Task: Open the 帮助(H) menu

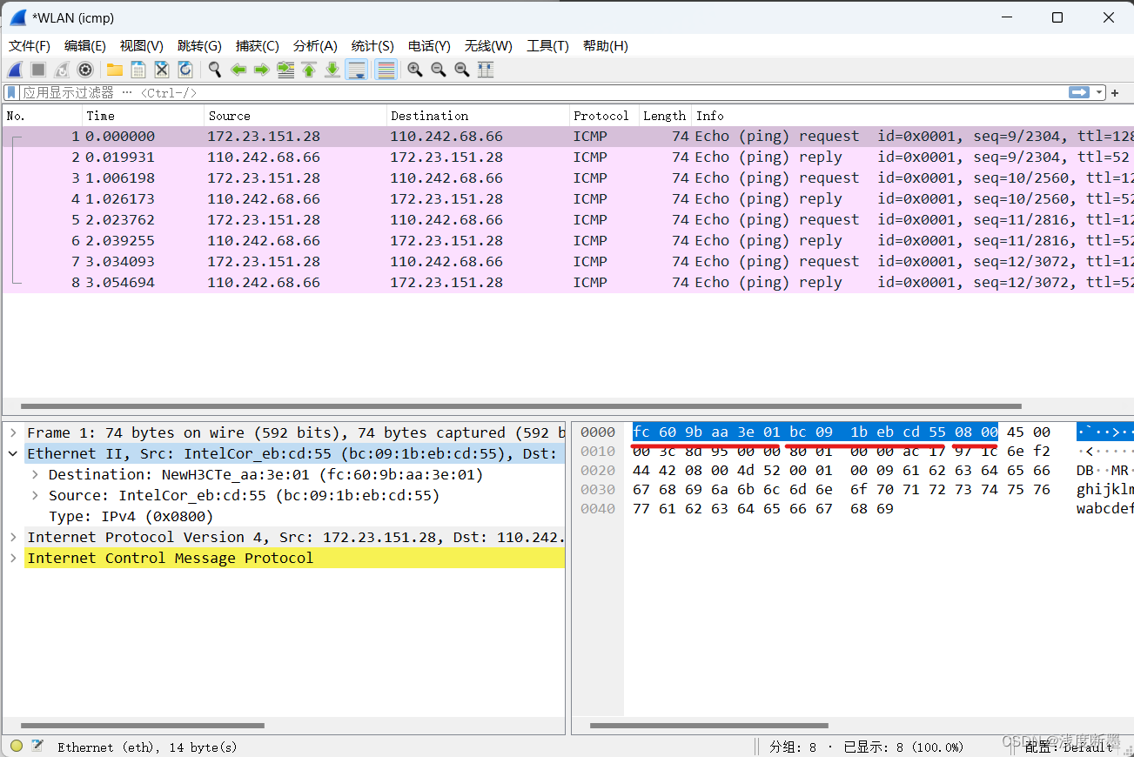Action: pyautogui.click(x=606, y=46)
